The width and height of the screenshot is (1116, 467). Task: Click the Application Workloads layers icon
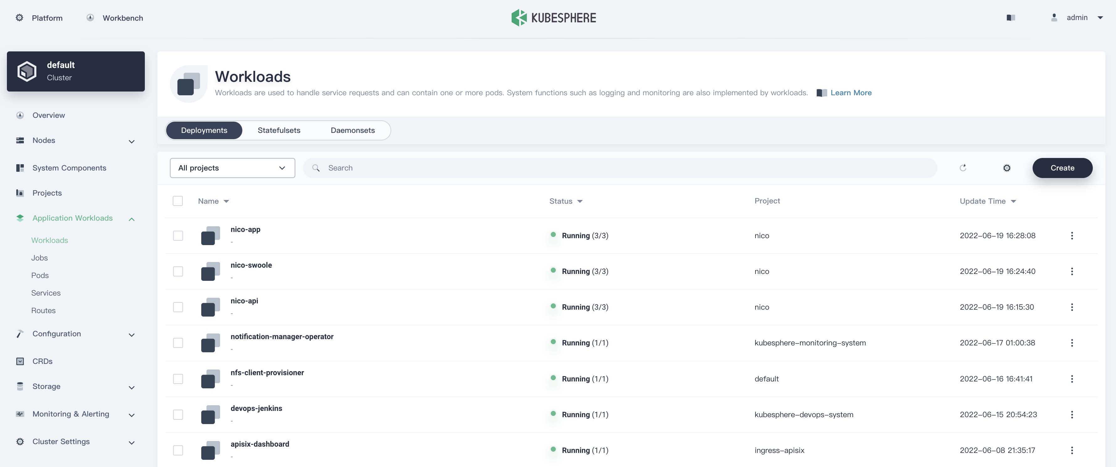pyautogui.click(x=20, y=218)
